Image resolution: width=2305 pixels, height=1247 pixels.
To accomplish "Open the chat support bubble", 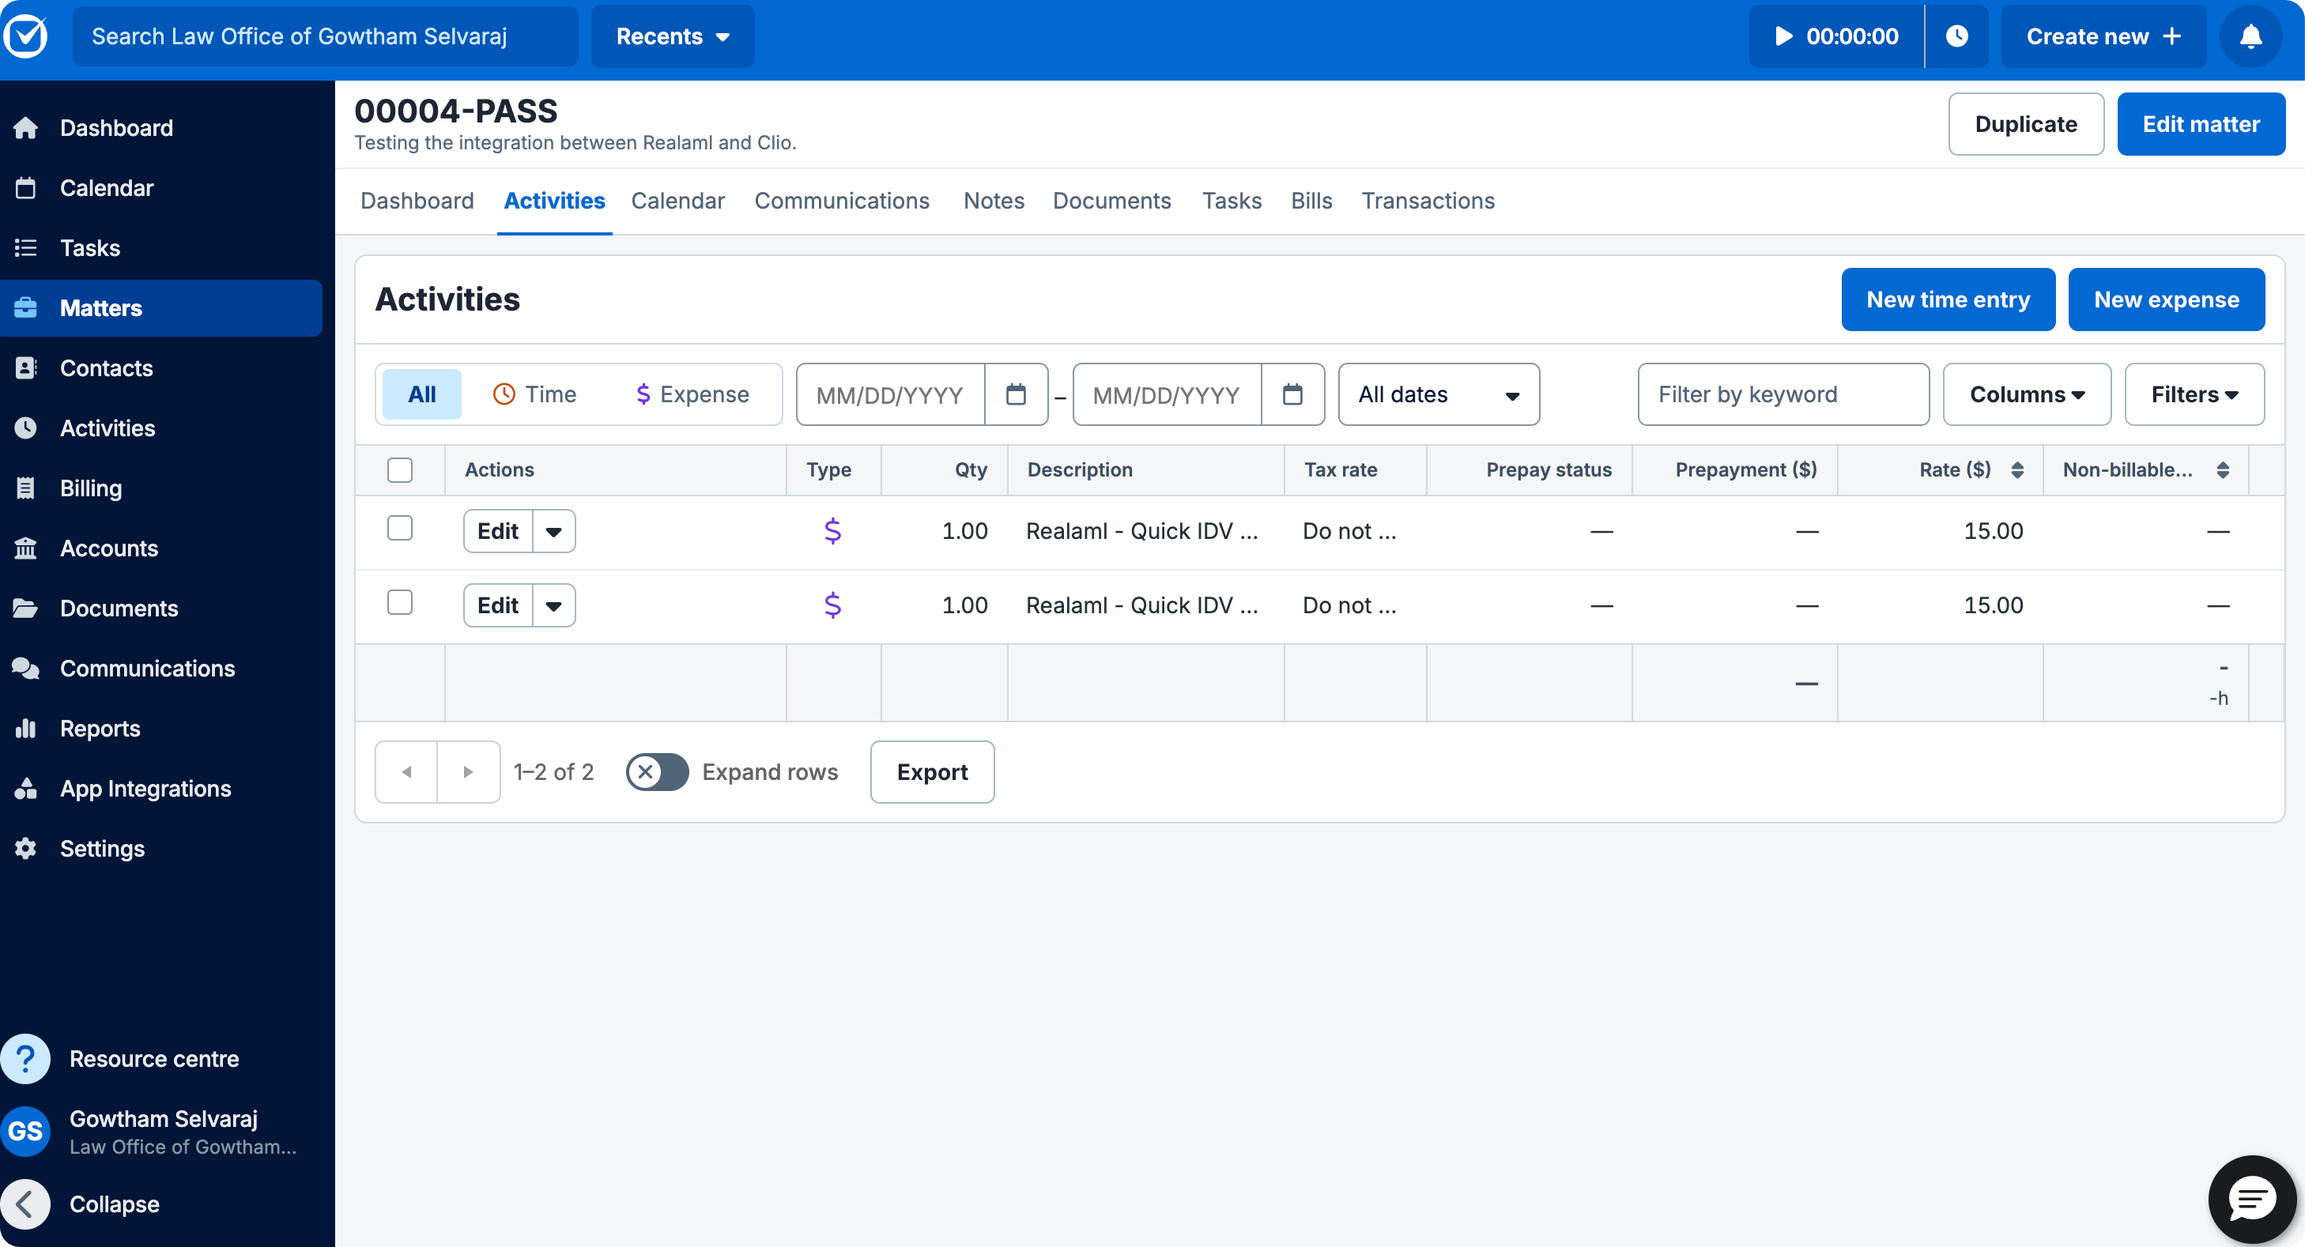I will point(2250,1199).
